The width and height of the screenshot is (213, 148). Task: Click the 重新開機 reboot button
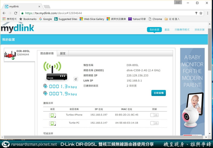[x=159, y=93]
